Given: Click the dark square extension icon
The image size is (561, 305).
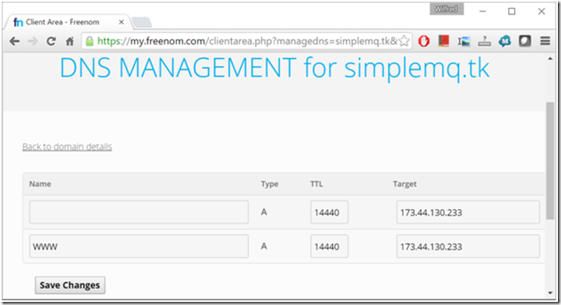Looking at the screenshot, I should coord(525,41).
